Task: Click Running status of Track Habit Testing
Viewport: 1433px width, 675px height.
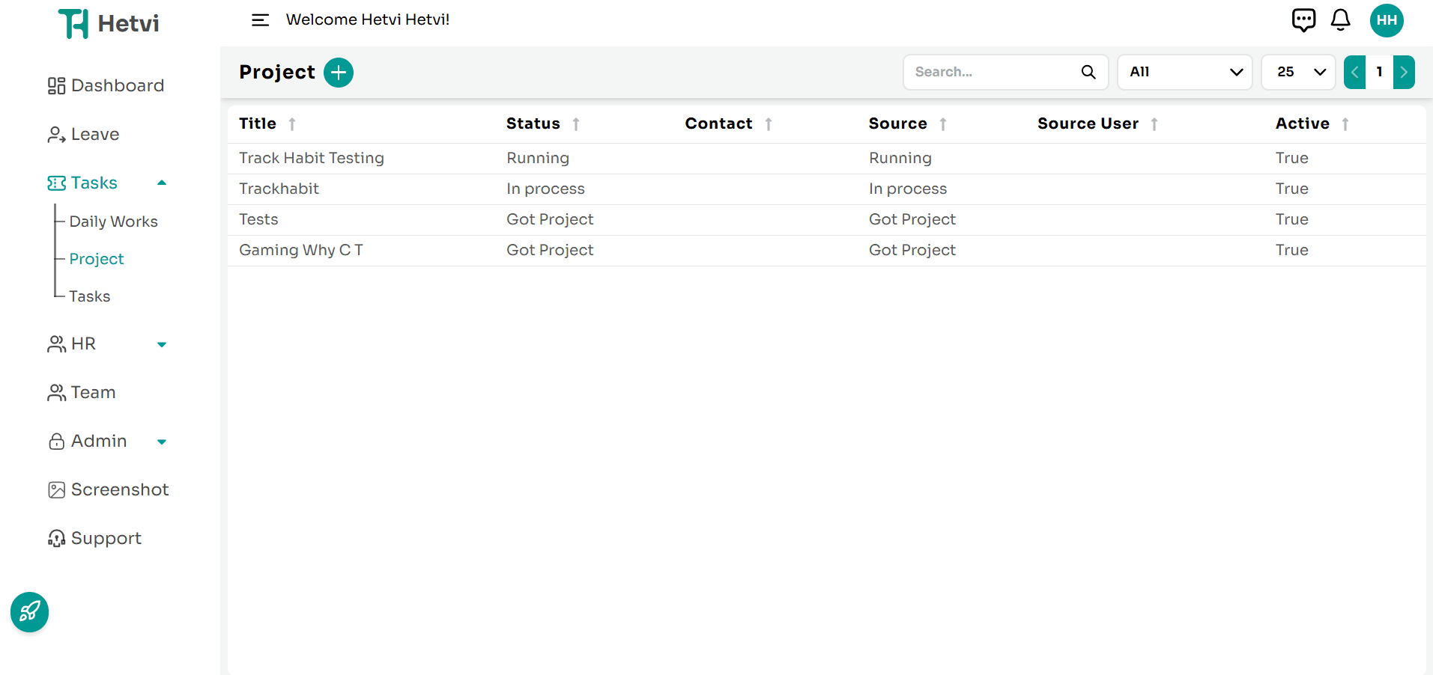Action: coord(538,159)
